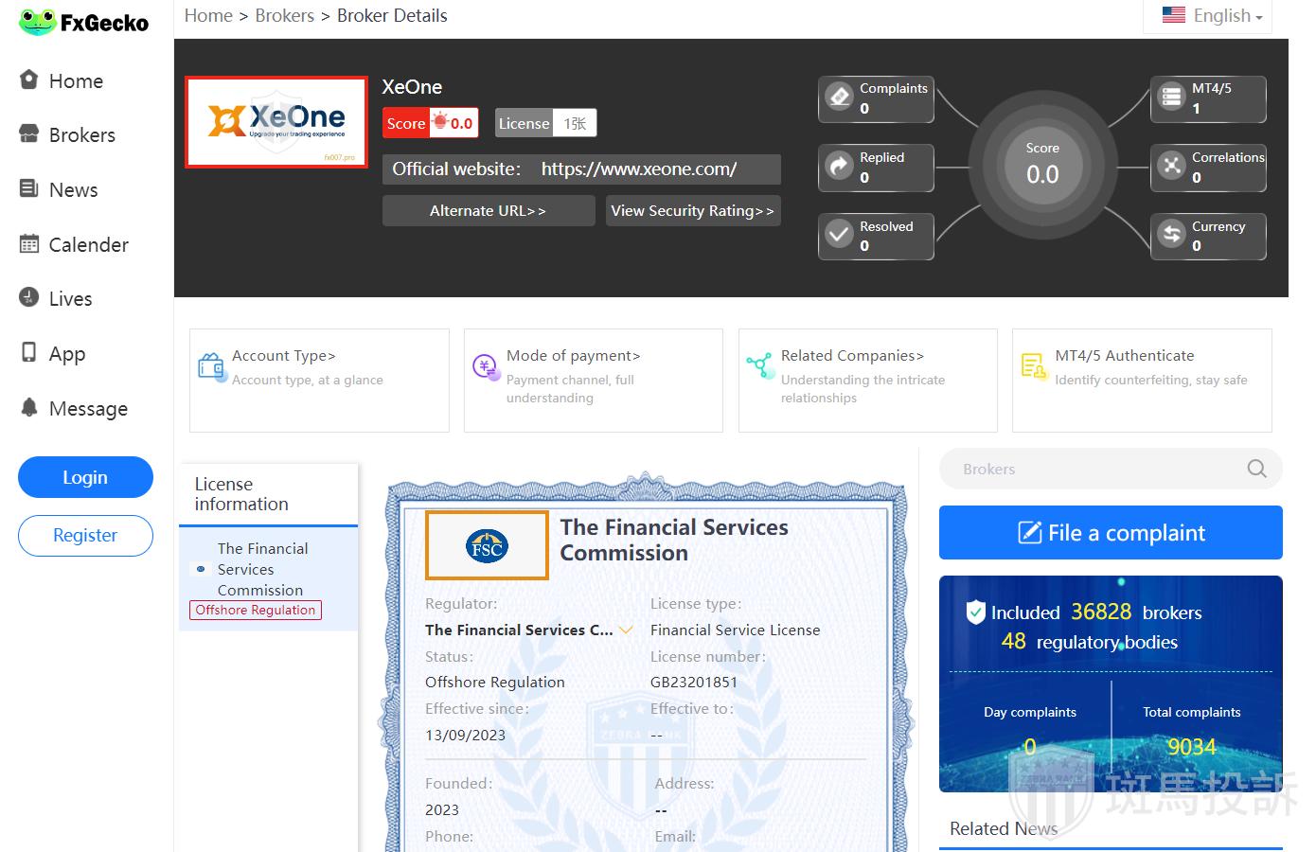Expand the Regulator name chevron
This screenshot has width=1316, height=852.
626,630
